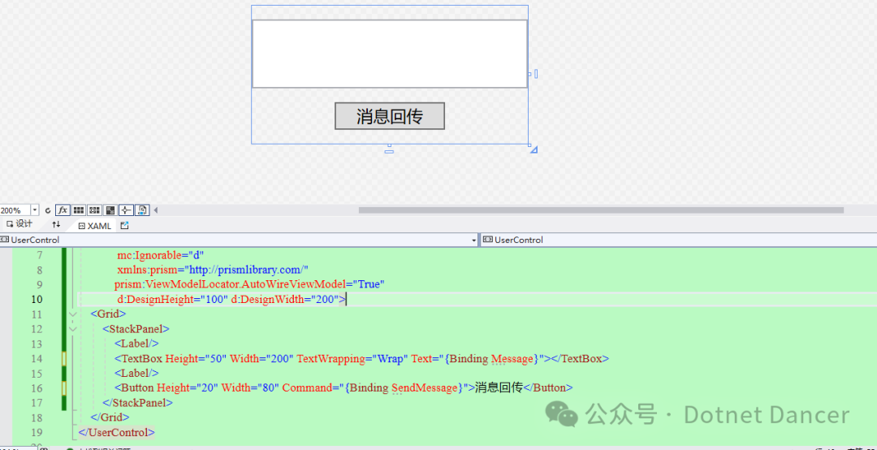Click the </TextBox> closing tag
This screenshot has height=450, width=877.
(x=580, y=358)
